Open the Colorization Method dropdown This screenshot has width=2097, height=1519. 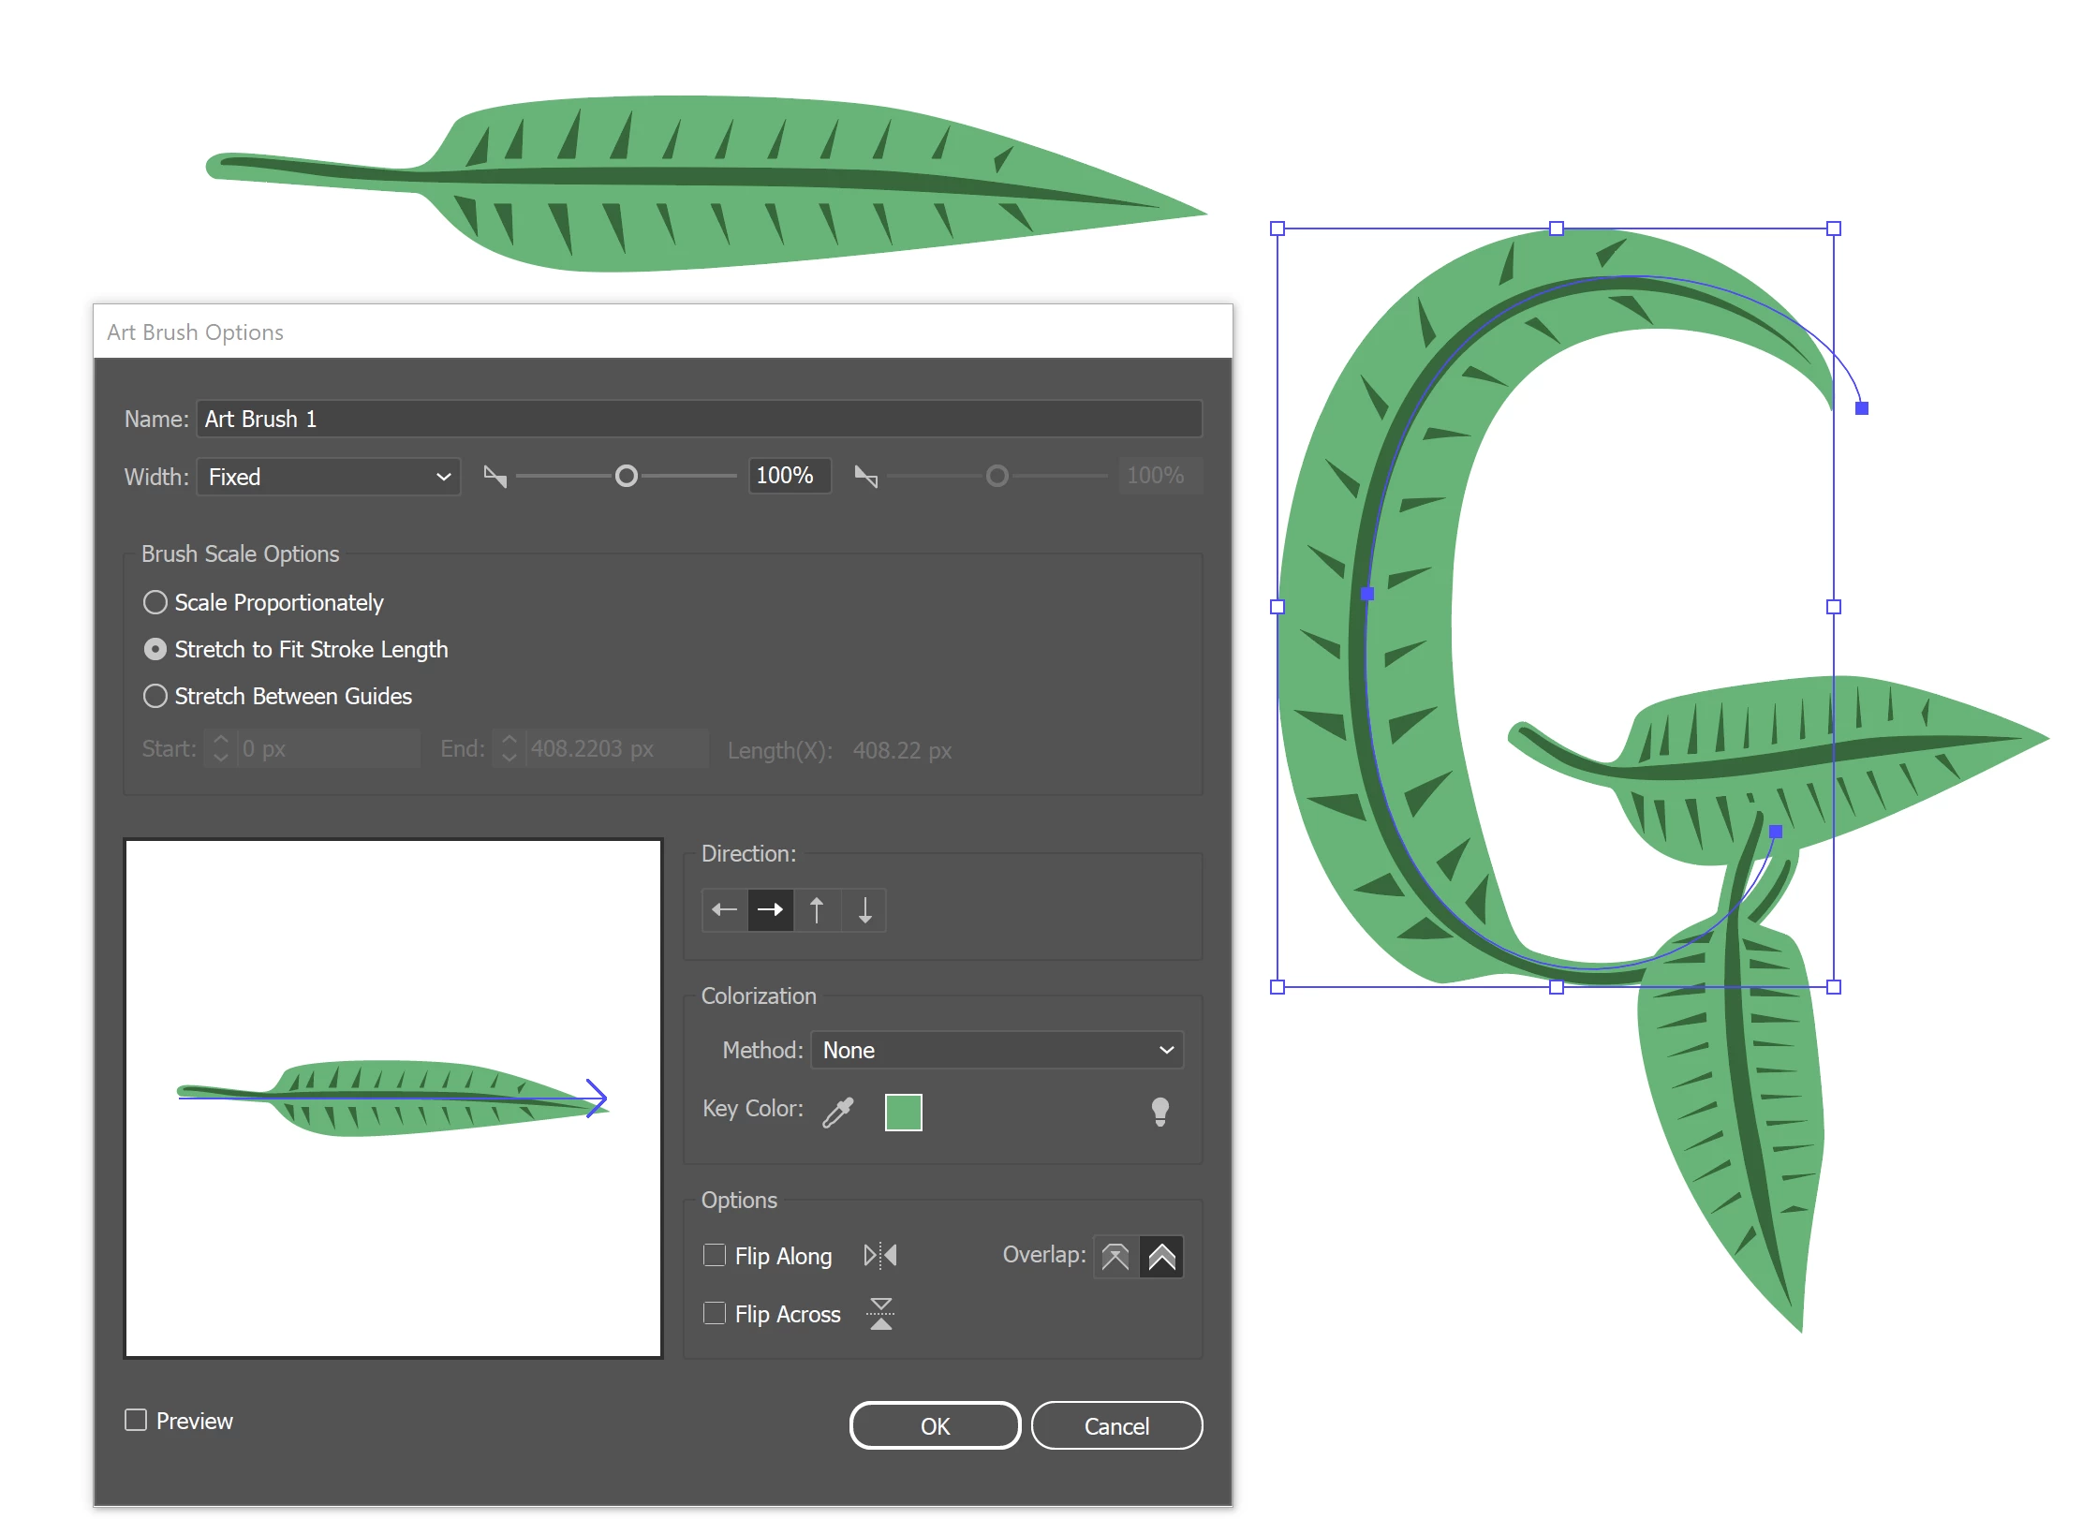tap(997, 1050)
